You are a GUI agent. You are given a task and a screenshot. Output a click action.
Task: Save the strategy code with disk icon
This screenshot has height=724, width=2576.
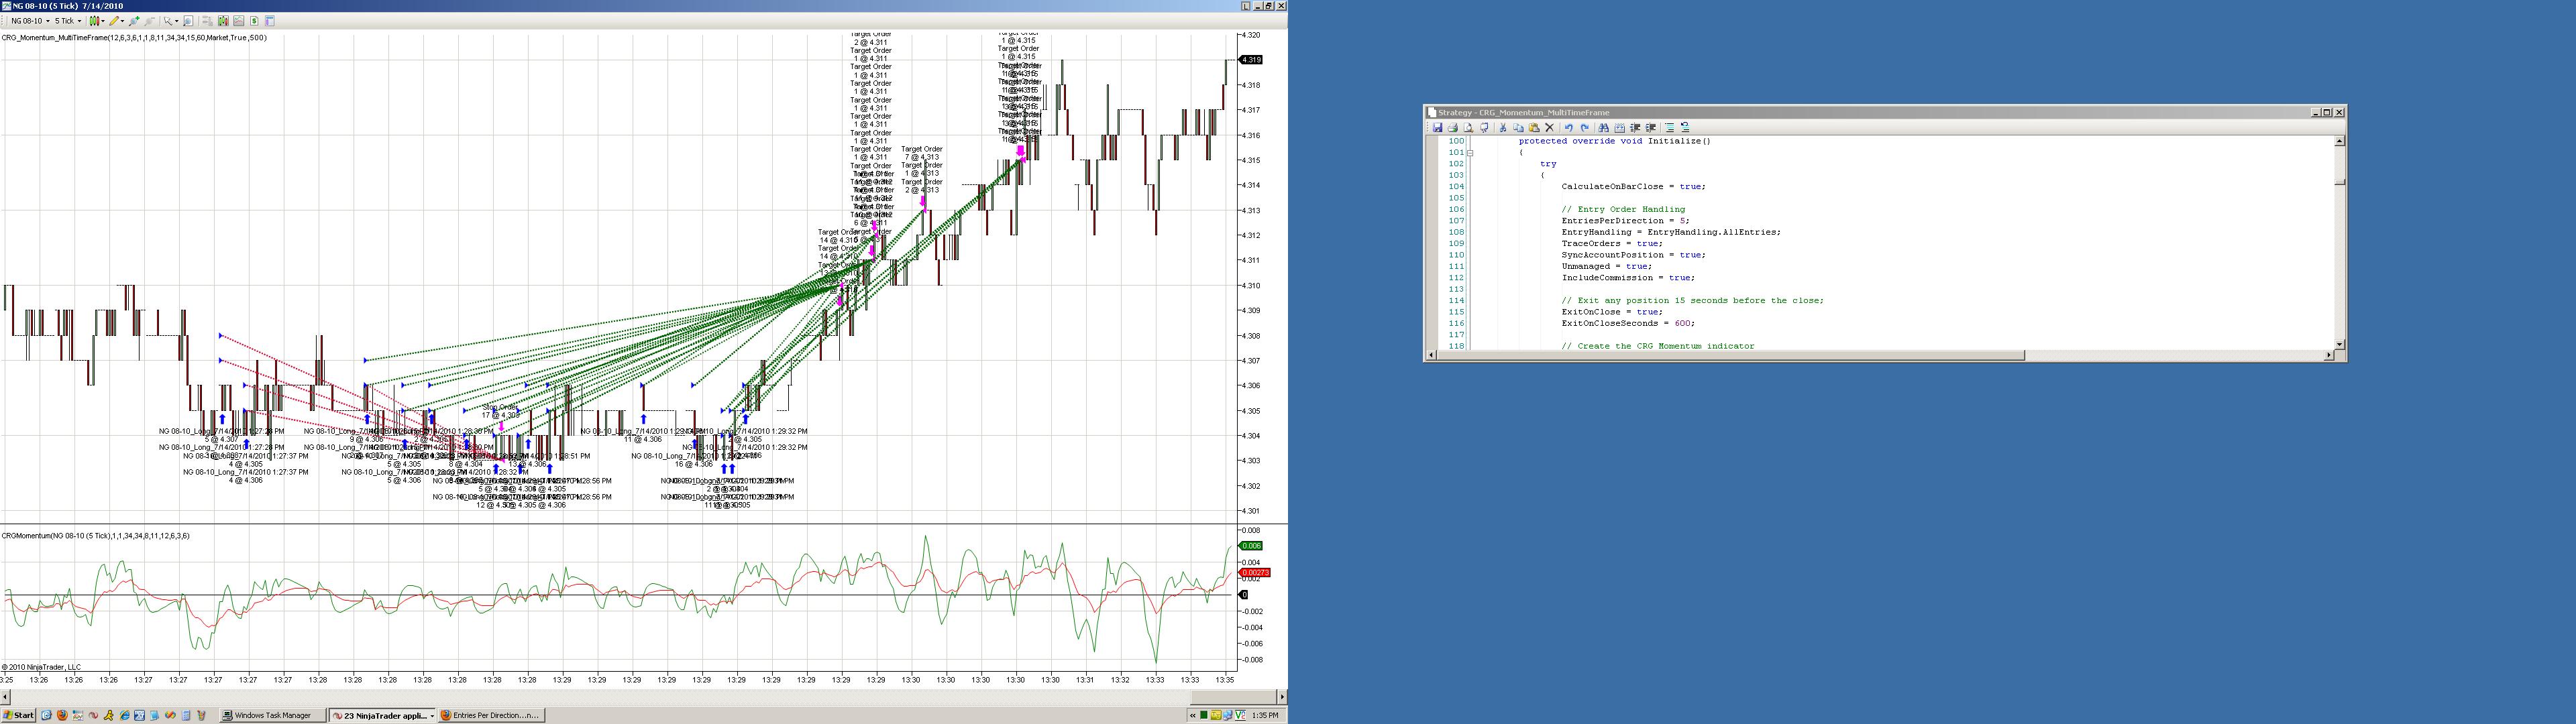click(1438, 128)
